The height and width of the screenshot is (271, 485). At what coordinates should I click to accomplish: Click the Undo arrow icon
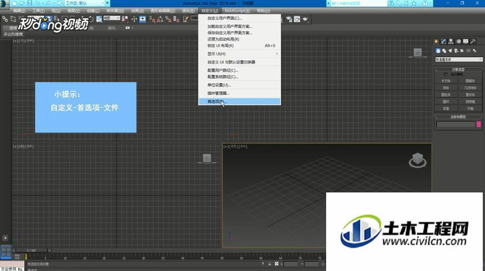pyautogui.click(x=37, y=3)
